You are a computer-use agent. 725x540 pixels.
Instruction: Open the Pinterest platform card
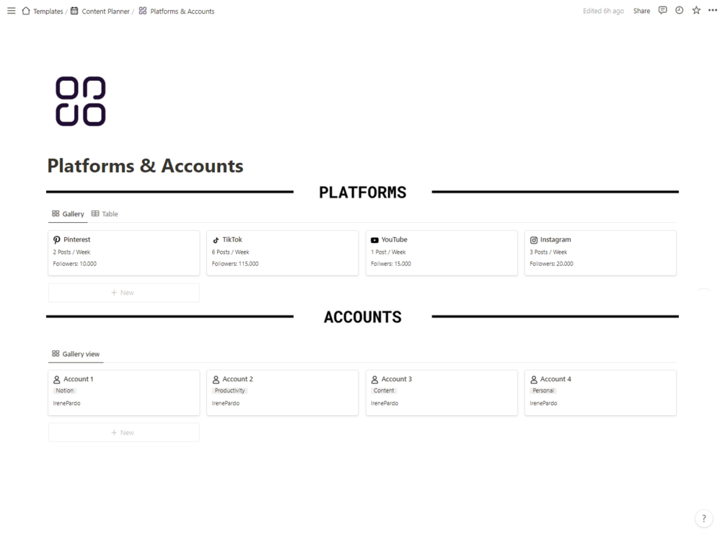[x=123, y=252]
